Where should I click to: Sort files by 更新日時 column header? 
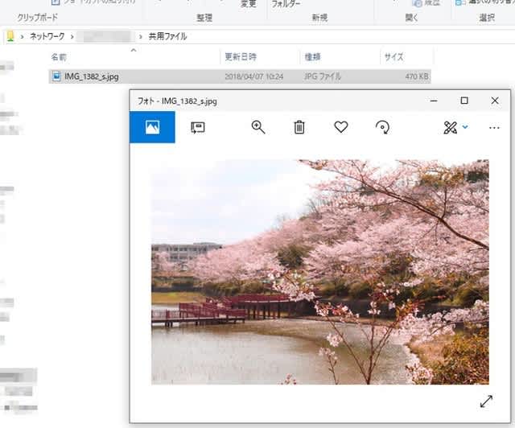[240, 57]
